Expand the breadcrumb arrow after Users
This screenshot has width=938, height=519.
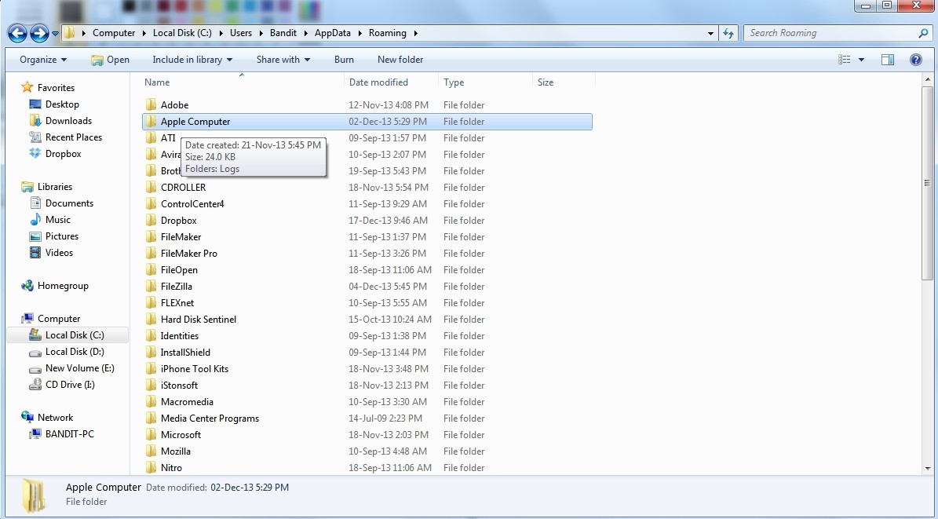click(x=261, y=33)
